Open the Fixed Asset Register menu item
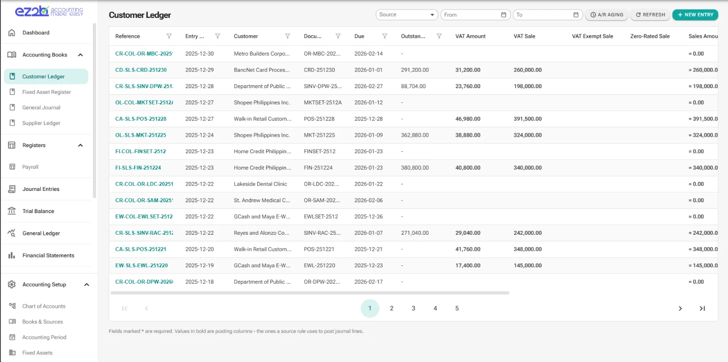Viewport: 728px width, 362px height. pyautogui.click(x=46, y=92)
